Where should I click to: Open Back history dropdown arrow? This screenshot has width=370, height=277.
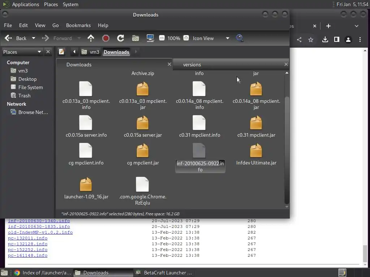[x=34, y=38]
